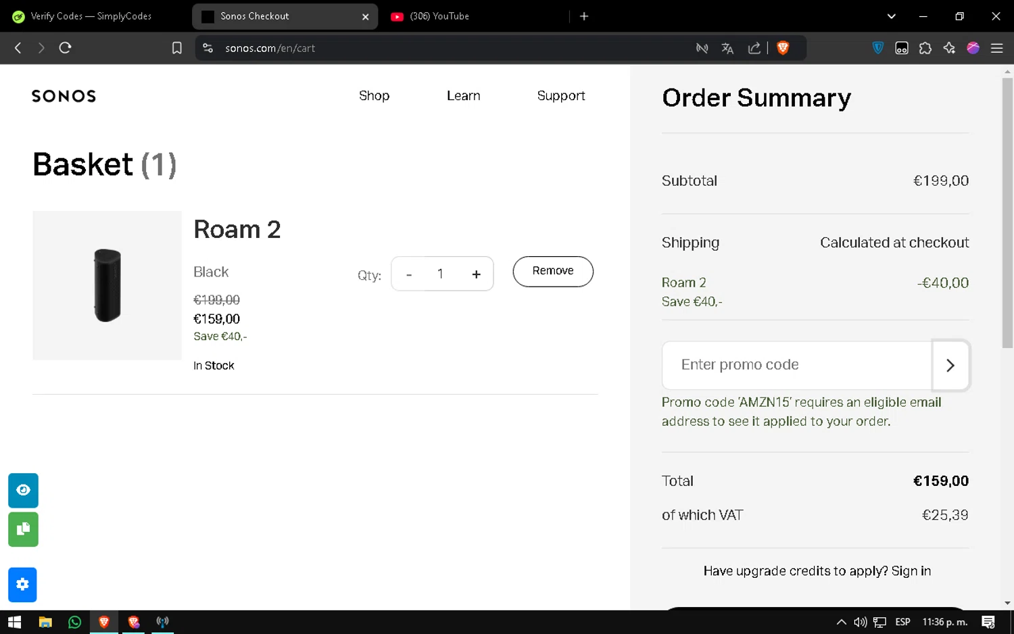1014x634 pixels.
Task: Open the extensions puzzle icon
Action: click(x=925, y=48)
